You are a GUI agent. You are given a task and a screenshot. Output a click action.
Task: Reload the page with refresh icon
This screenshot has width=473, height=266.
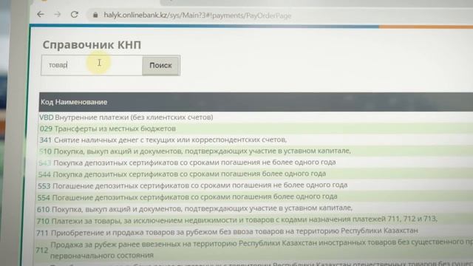tap(74, 15)
